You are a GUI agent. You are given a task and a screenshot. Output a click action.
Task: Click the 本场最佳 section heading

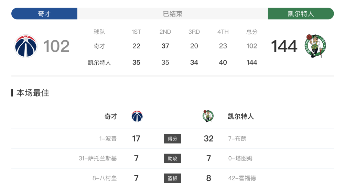pyautogui.click(x=33, y=93)
